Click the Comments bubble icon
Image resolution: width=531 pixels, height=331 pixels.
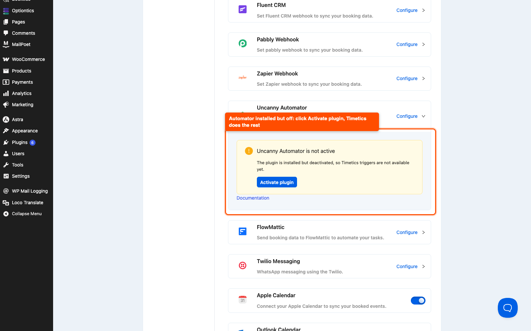coord(6,33)
